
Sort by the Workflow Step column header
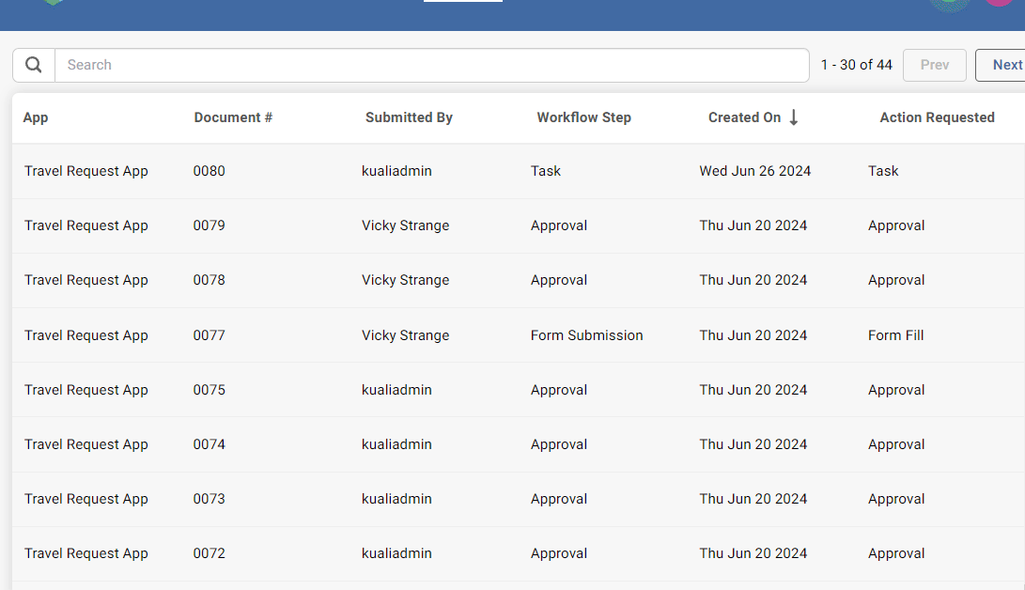(583, 117)
